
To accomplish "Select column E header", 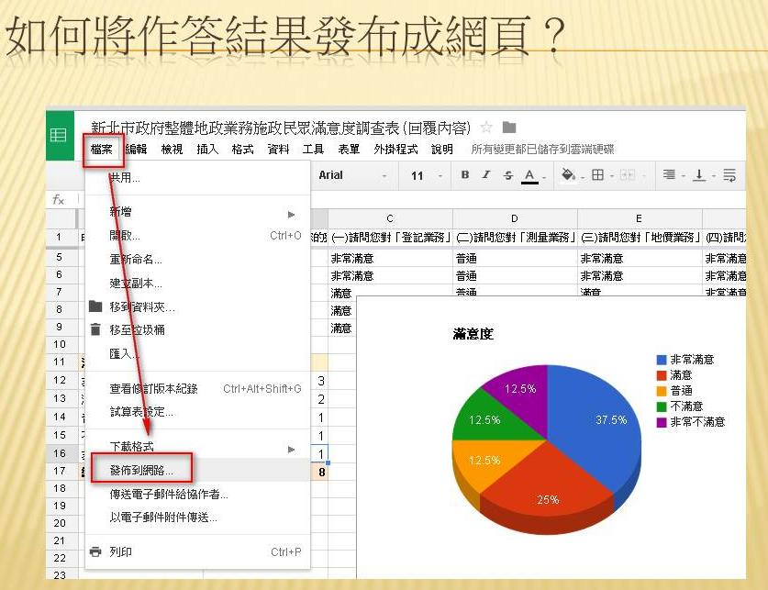I will [x=640, y=218].
